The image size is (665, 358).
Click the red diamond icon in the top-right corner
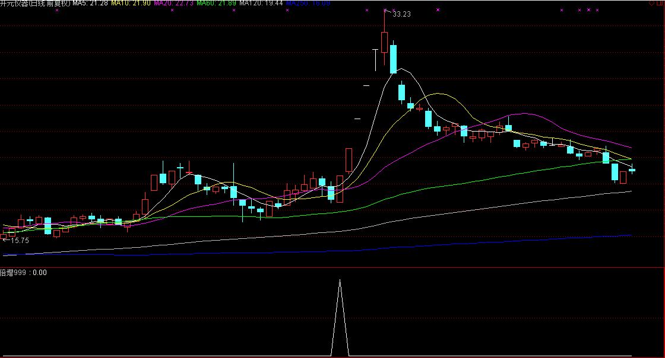(x=651, y=3)
